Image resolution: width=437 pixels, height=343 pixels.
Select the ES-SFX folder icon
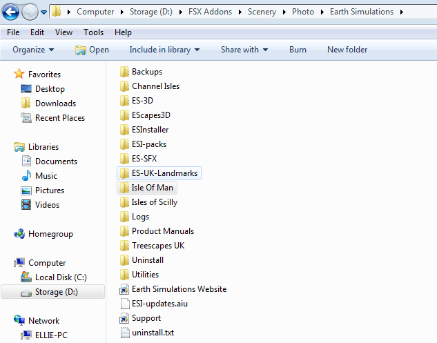coord(124,159)
